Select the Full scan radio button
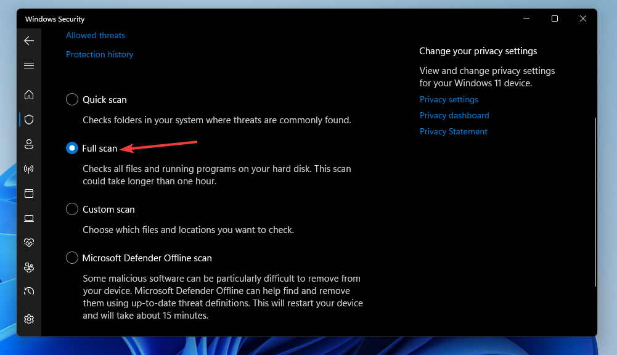 tap(72, 148)
